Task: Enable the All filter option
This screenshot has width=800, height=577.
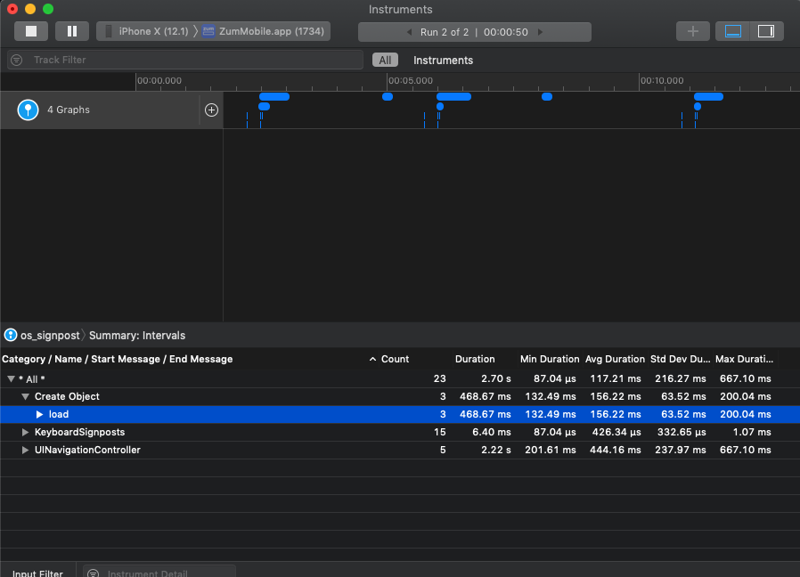Action: click(x=385, y=60)
